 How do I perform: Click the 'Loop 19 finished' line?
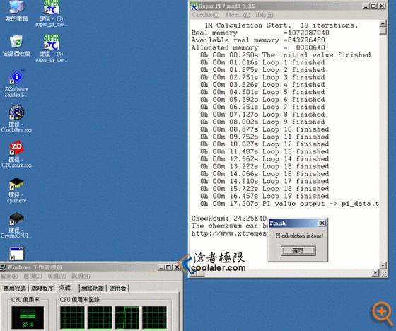point(264,196)
